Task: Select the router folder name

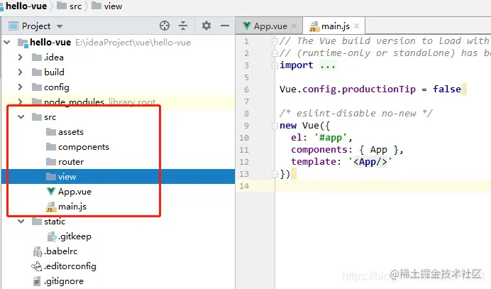Action: (x=71, y=162)
